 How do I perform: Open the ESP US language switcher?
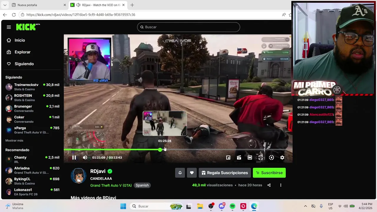[330, 206]
